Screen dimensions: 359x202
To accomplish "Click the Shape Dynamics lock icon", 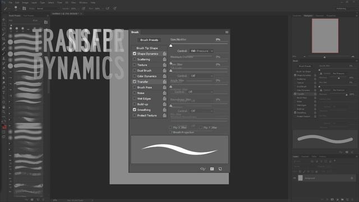I will click(x=164, y=54).
